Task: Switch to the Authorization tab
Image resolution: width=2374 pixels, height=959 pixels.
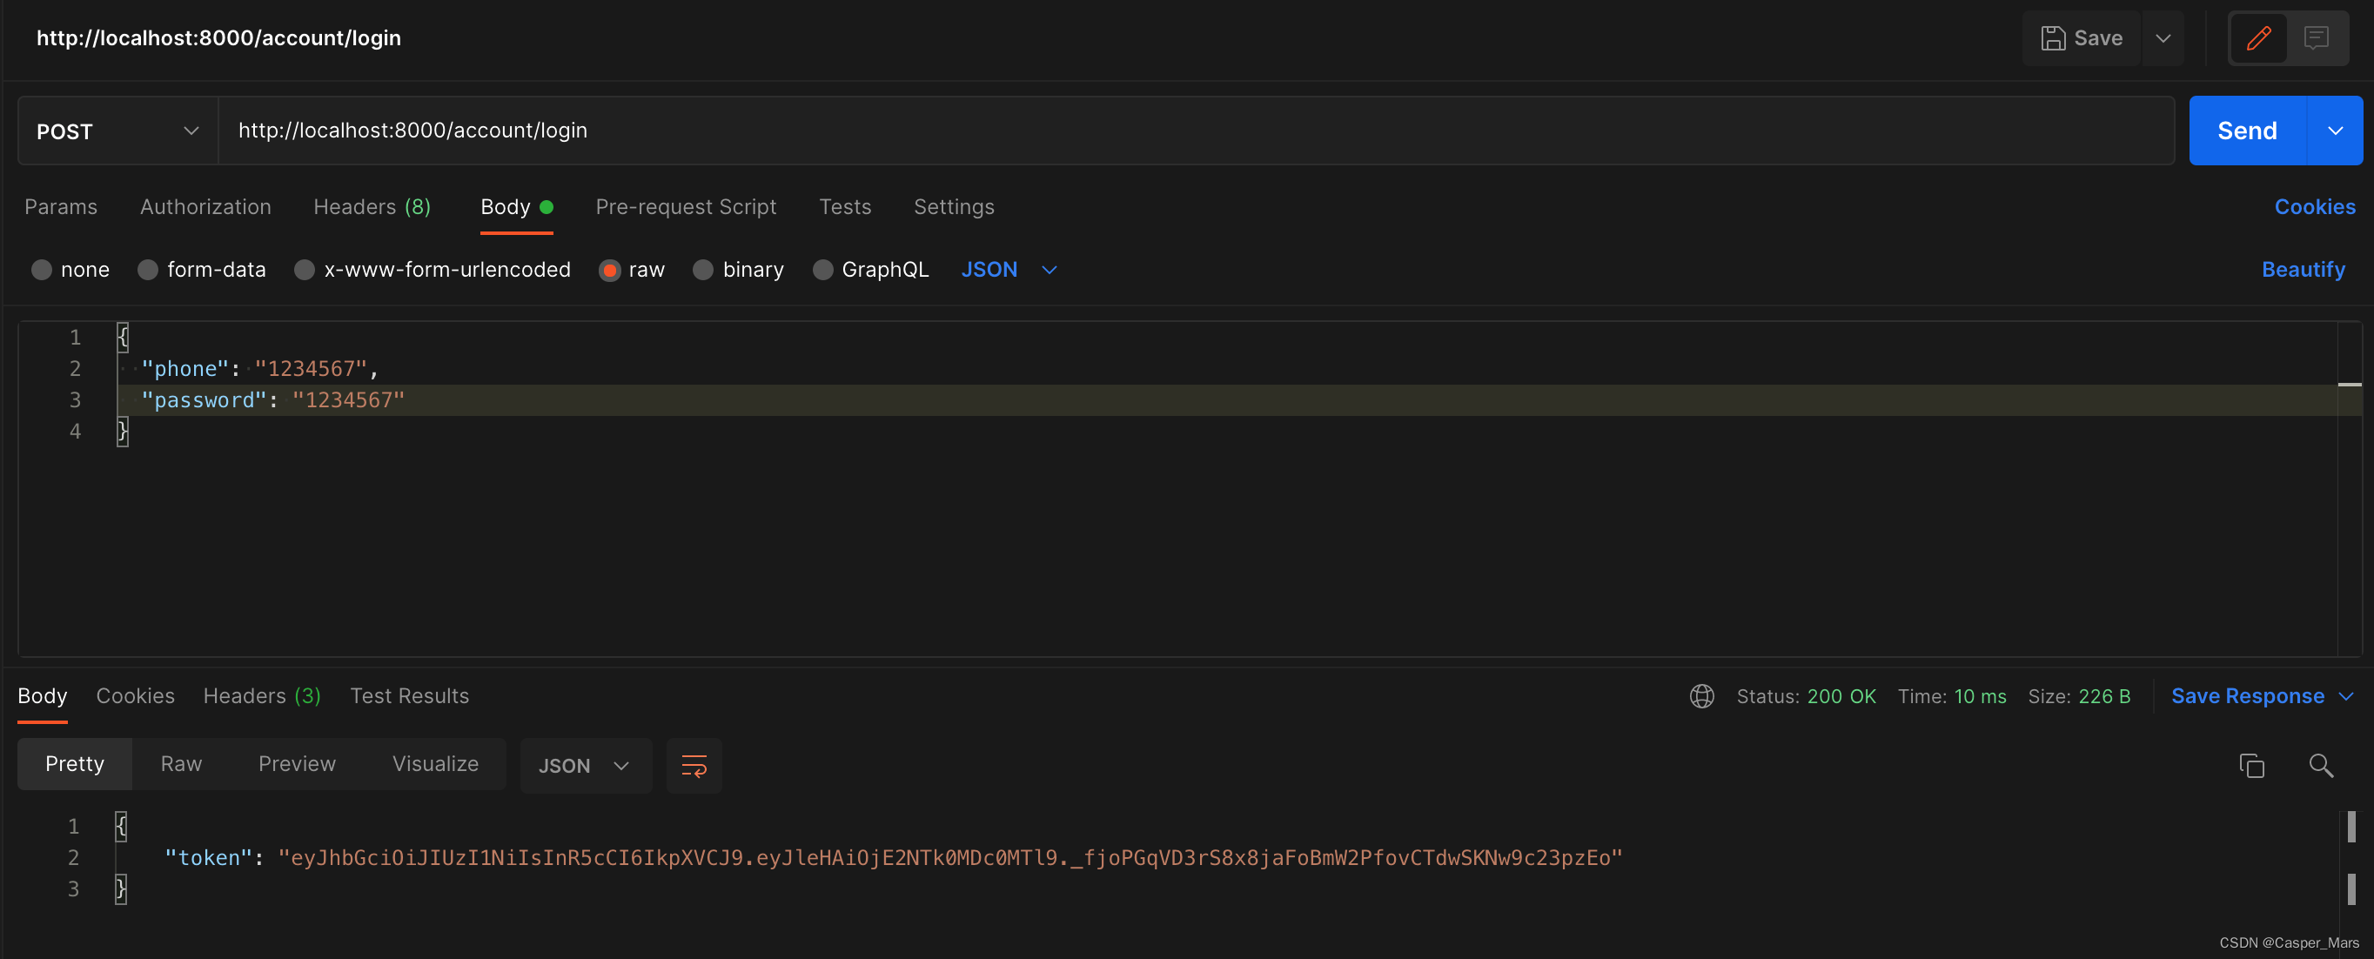Action: (205, 207)
